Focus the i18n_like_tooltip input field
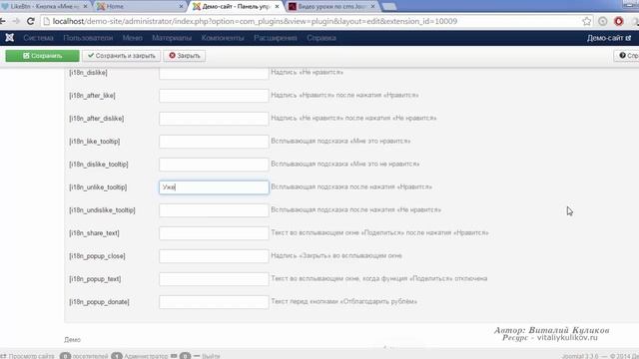 (x=214, y=142)
